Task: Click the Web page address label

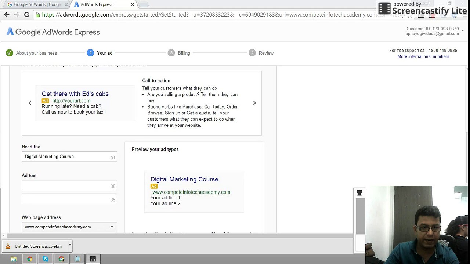Action: (x=41, y=217)
